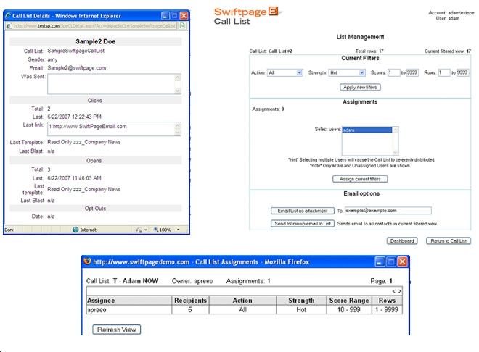The image size is (479, 352).
Task: Click the Assign current filters button
Action: point(360,179)
